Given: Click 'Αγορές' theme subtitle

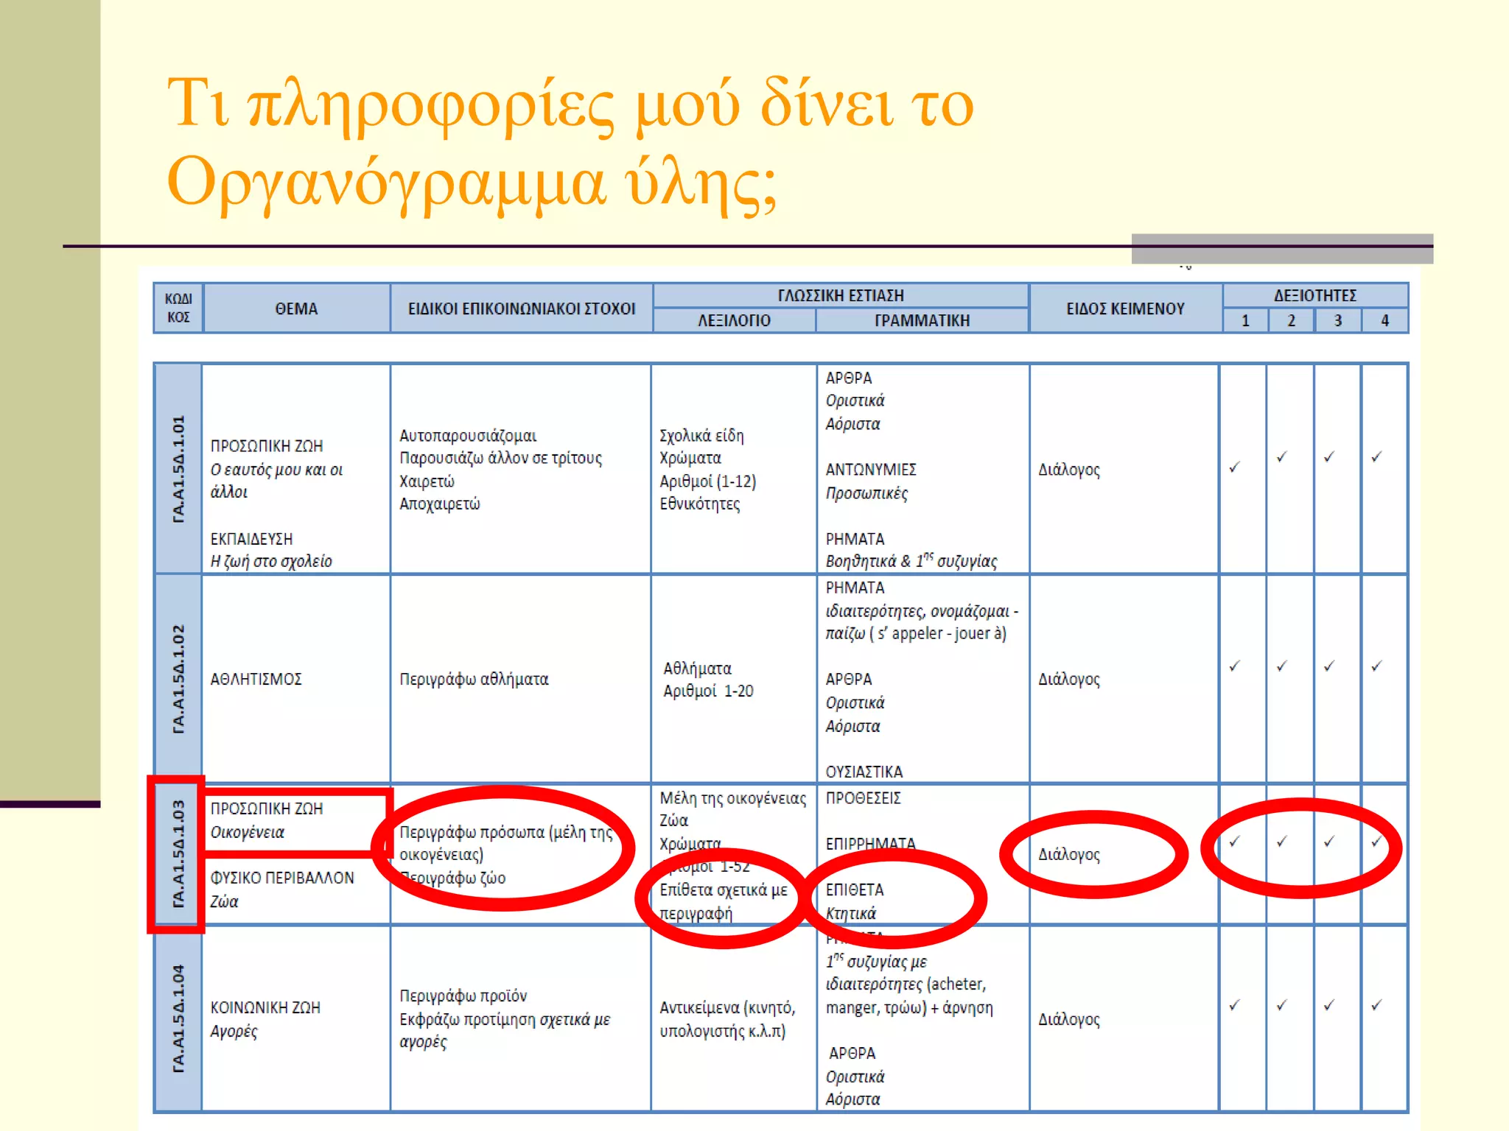Looking at the screenshot, I should click(234, 1031).
